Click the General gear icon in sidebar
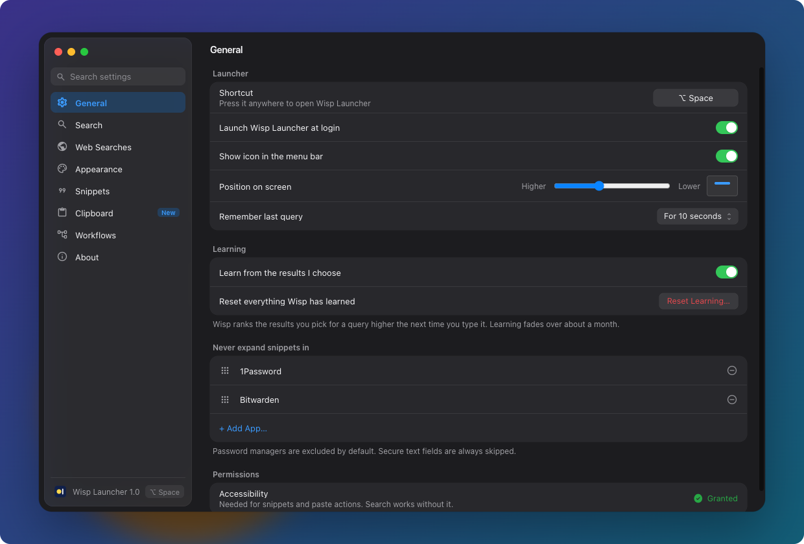 click(62, 102)
